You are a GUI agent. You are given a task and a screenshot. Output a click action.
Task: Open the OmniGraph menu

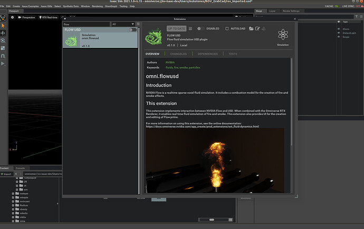tap(111, 6)
